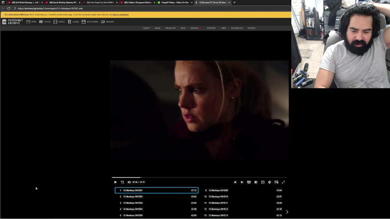Image resolution: width=390 pixels, height=219 pixels.
Task: Play the paused 12 Monkeys video
Action: pos(115,182)
